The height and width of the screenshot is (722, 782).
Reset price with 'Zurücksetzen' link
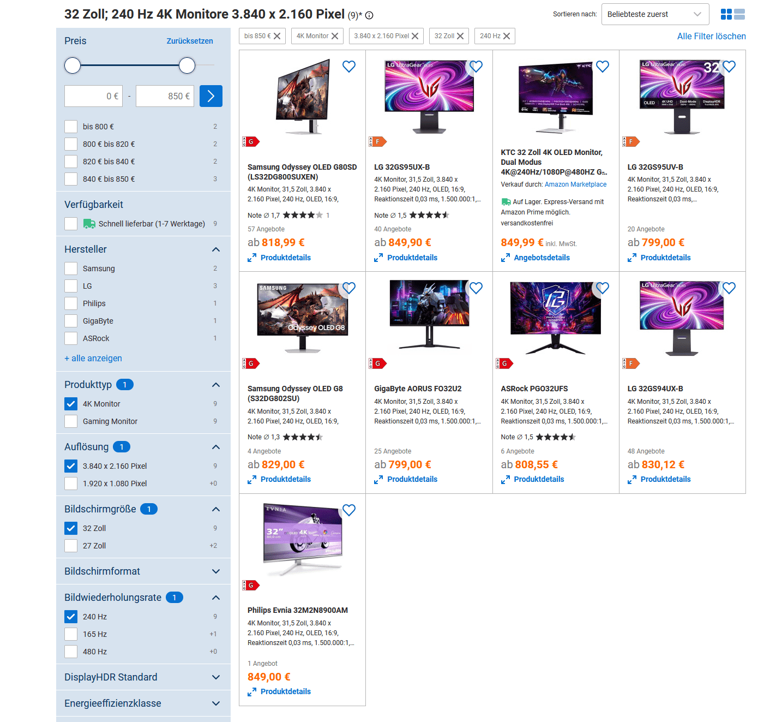point(190,41)
